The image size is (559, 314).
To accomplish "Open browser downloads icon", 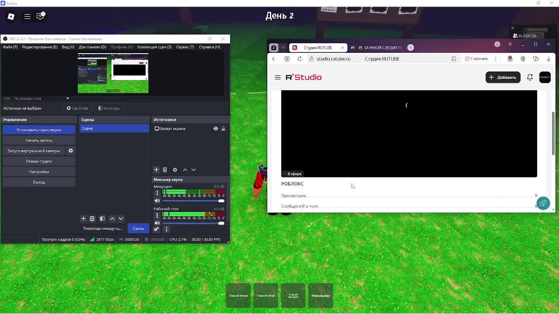I will [x=549, y=59].
